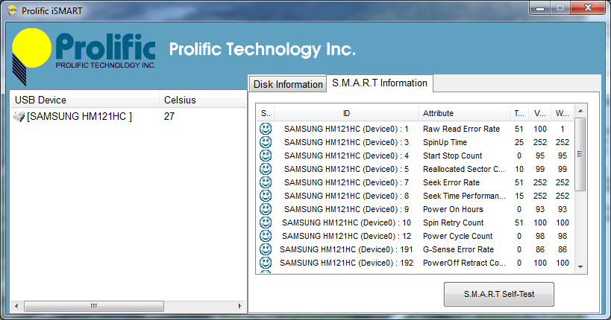Sort SMART table by ID column header
611x320 pixels.
346,113
